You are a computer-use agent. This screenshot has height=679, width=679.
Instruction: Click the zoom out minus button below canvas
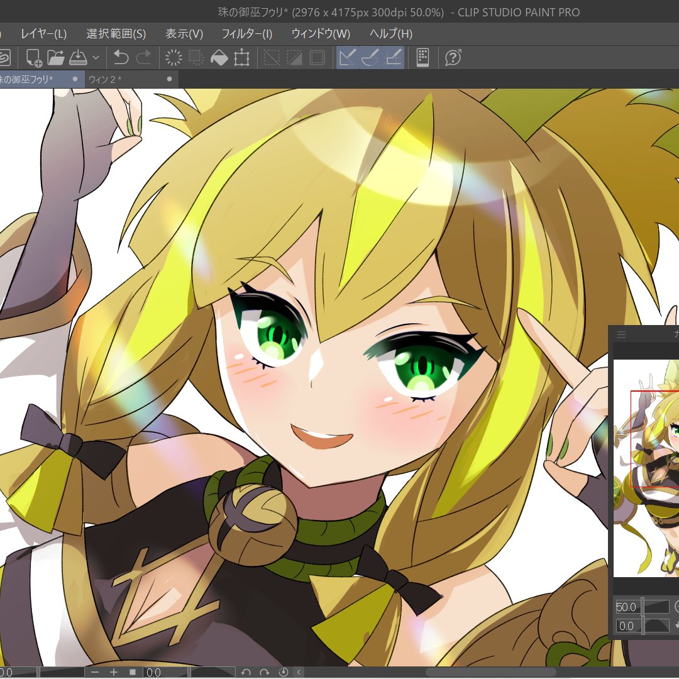96,672
